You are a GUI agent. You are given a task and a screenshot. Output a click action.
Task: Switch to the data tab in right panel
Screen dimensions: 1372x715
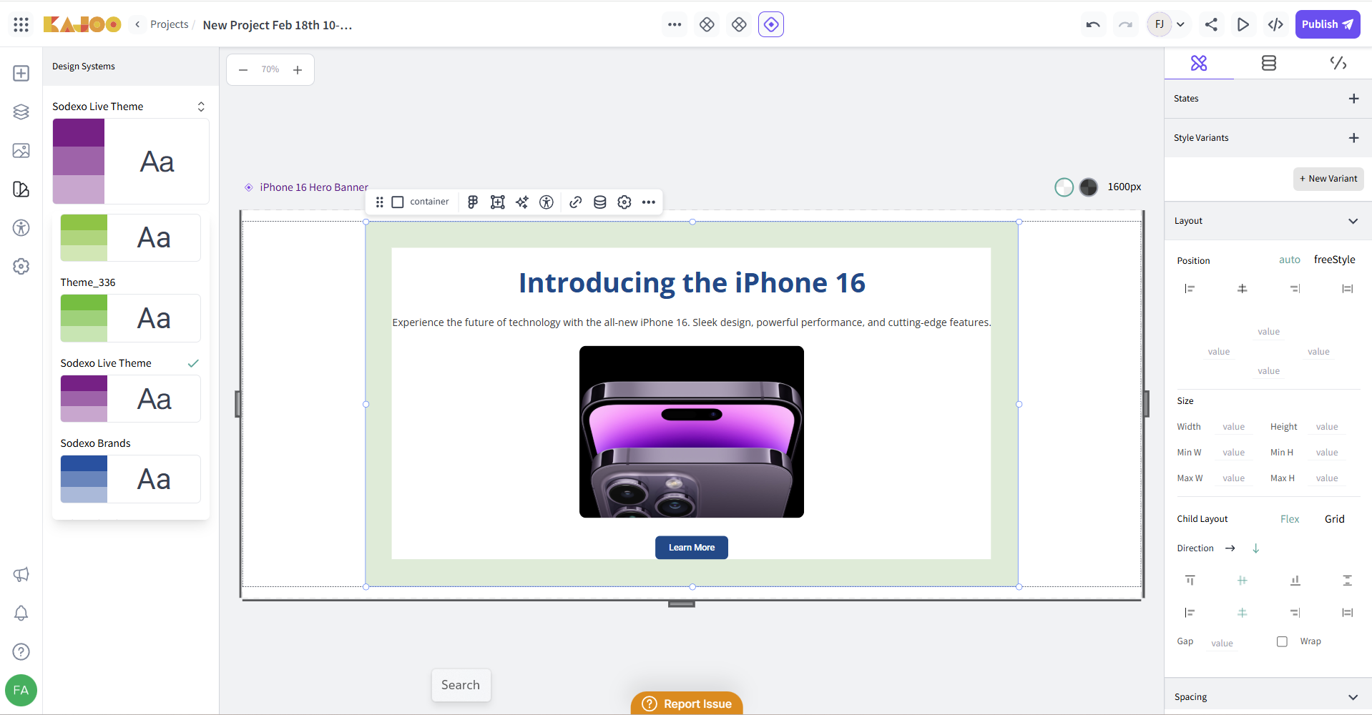(1269, 63)
